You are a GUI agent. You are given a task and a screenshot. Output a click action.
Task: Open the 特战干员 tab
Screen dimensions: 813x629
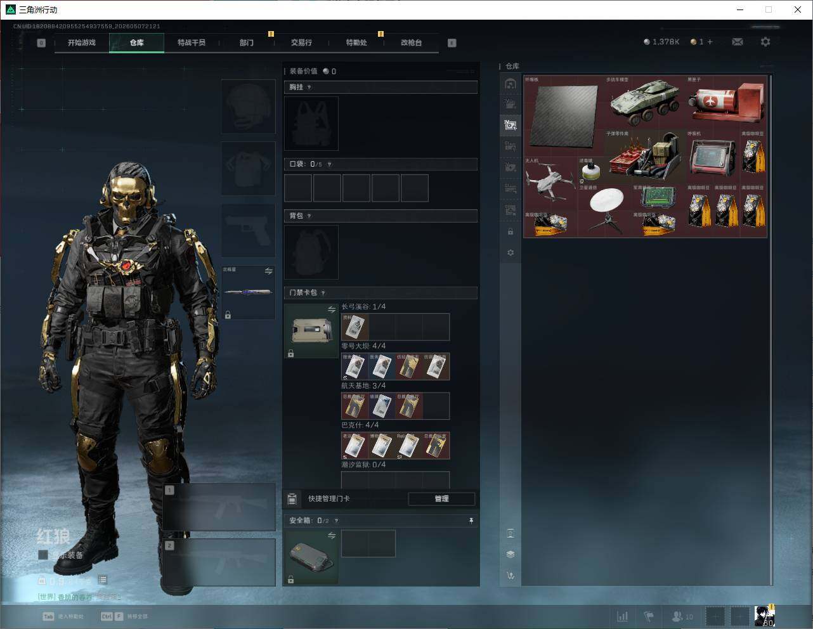(x=192, y=42)
